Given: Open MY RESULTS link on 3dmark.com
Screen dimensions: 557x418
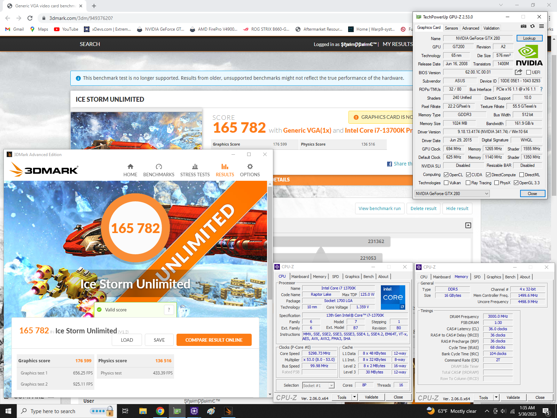Looking at the screenshot, I should coord(398,44).
